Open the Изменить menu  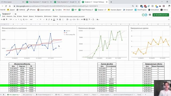point(10,16)
